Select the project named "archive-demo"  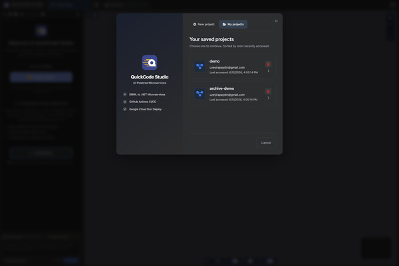232,94
